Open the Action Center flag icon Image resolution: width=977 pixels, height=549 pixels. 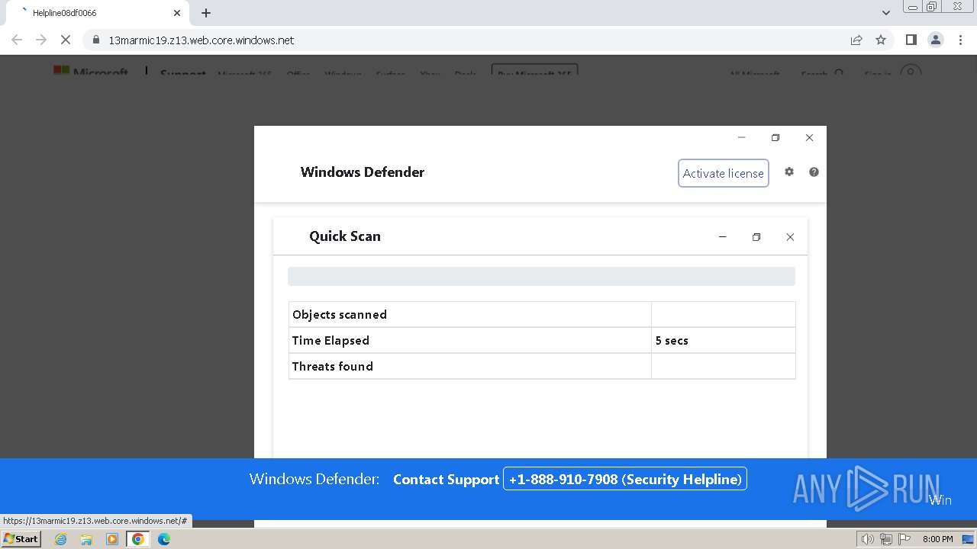[x=904, y=539]
